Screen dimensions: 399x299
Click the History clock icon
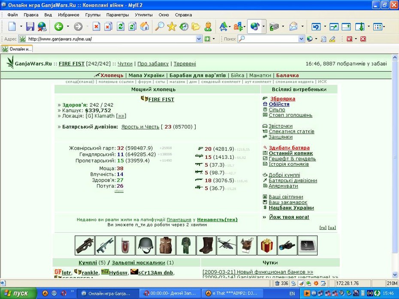click(x=184, y=27)
